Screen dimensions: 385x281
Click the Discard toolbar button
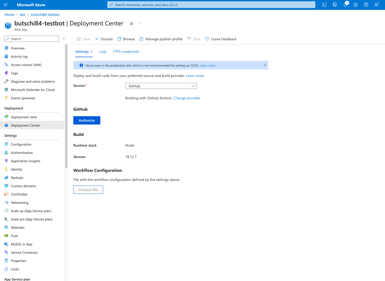104,39
